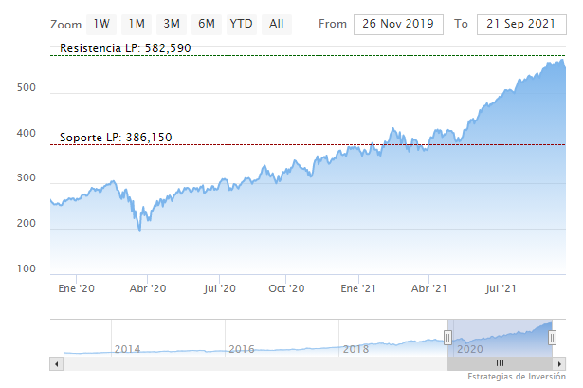Select the 1M zoom range
Viewport: 583px width, 388px height.
[137, 24]
